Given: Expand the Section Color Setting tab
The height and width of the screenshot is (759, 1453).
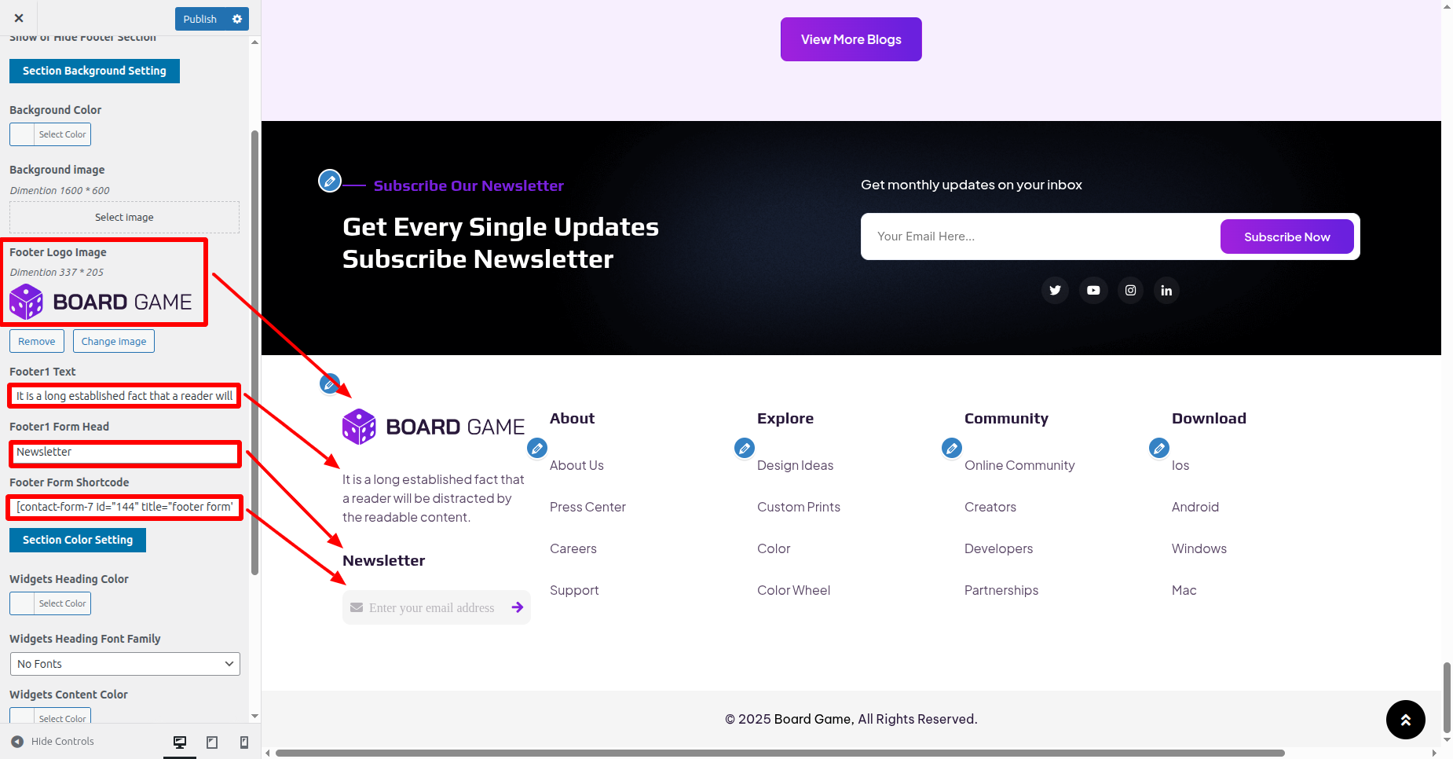Looking at the screenshot, I should click(x=78, y=540).
